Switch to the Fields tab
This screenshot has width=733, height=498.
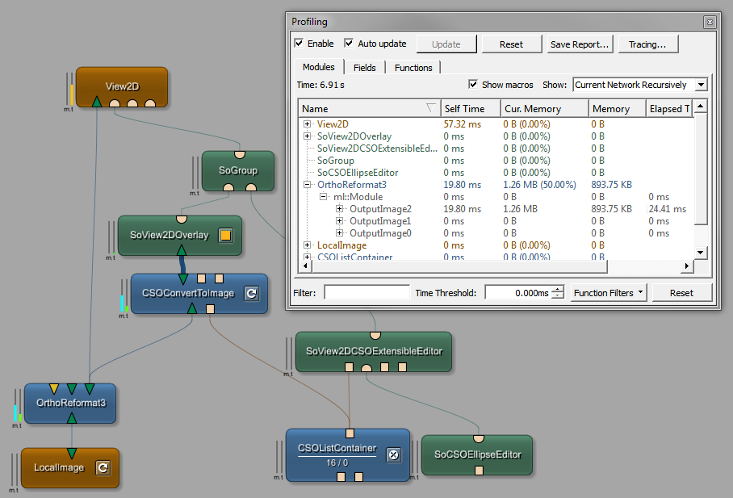365,68
